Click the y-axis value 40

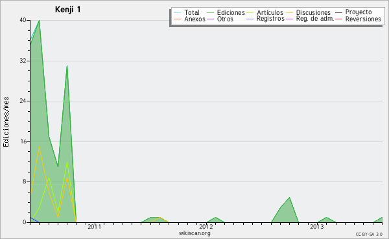click(x=23, y=20)
